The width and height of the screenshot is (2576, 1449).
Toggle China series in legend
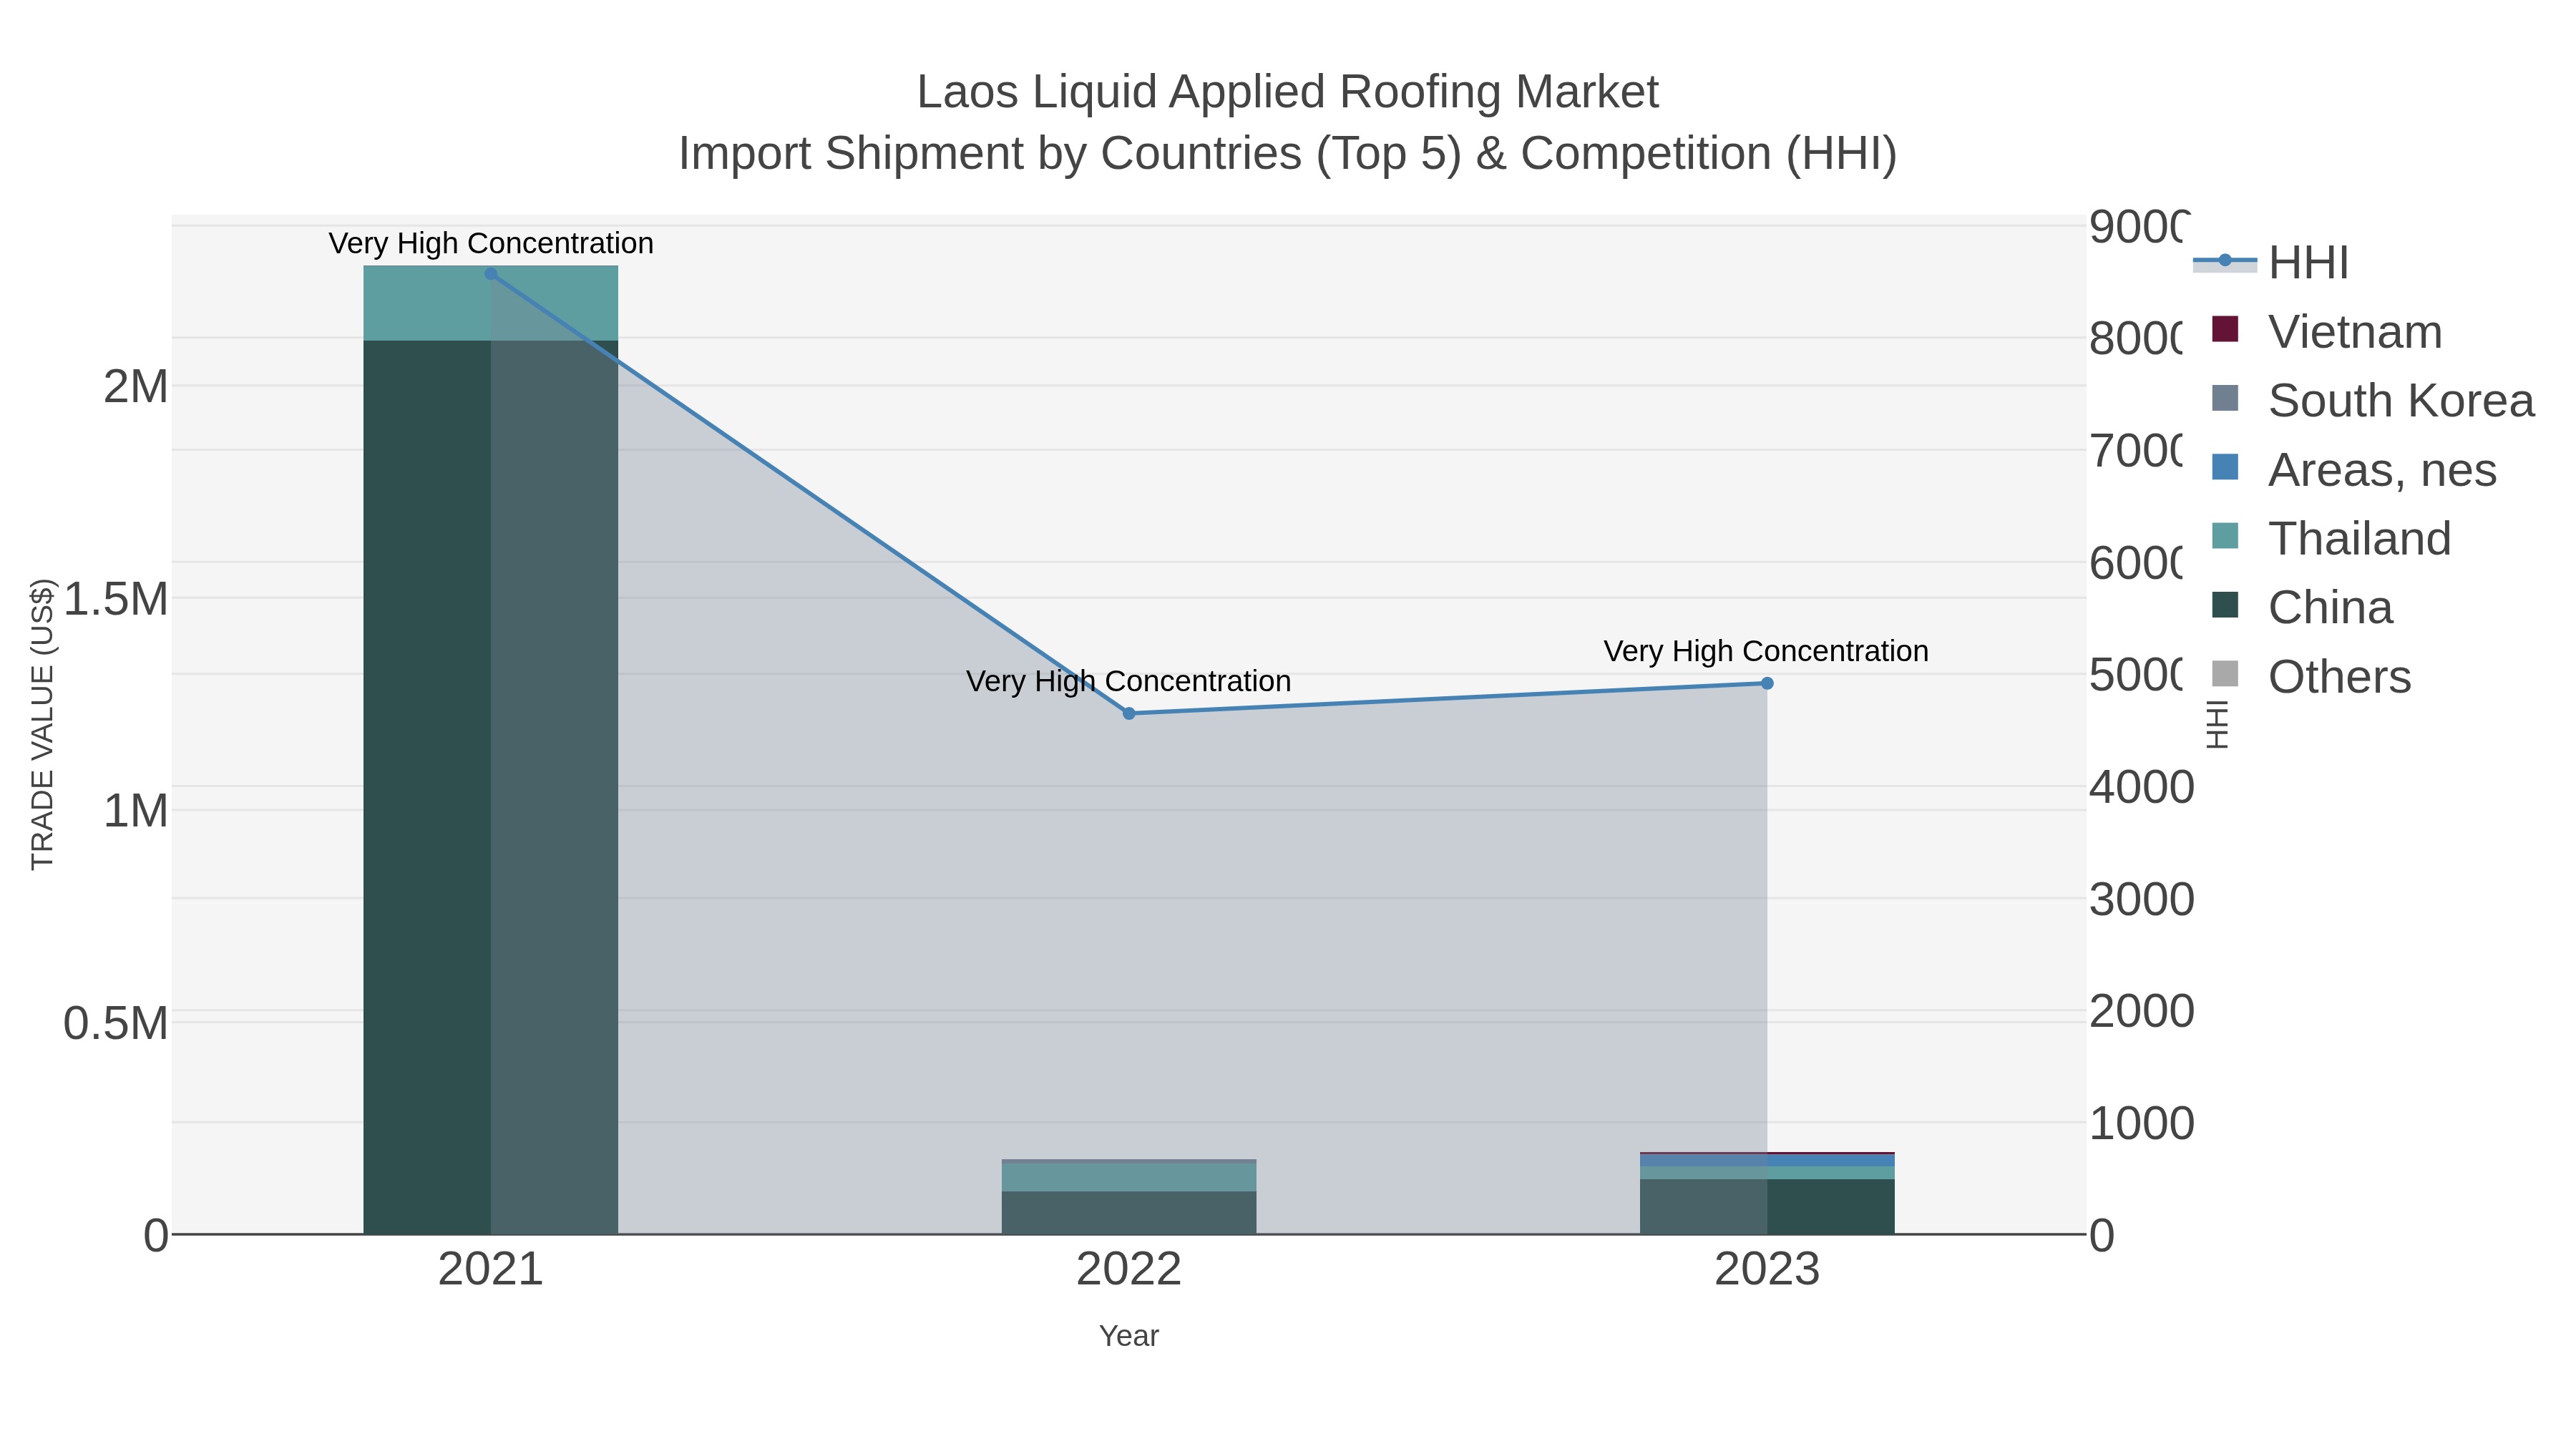(x=2301, y=608)
